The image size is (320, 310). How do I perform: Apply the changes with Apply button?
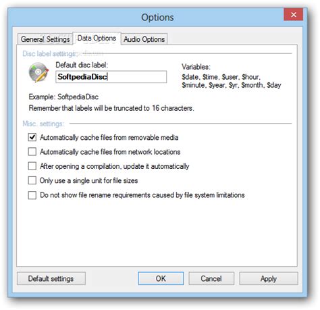click(269, 279)
